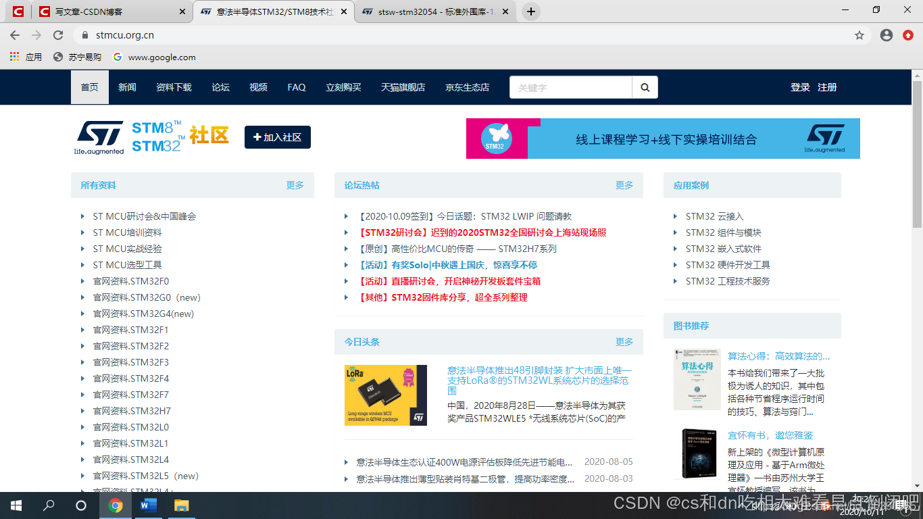Open the 苏宁易购 bookmark

click(x=77, y=57)
